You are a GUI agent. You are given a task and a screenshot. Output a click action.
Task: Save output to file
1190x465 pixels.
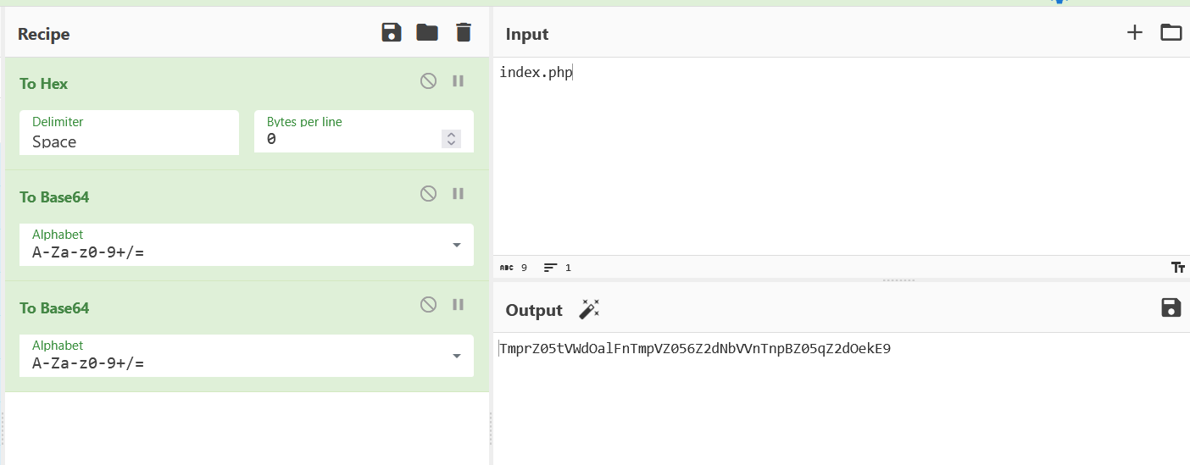[x=1171, y=308]
